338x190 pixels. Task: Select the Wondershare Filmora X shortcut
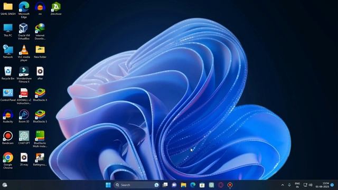click(x=24, y=74)
